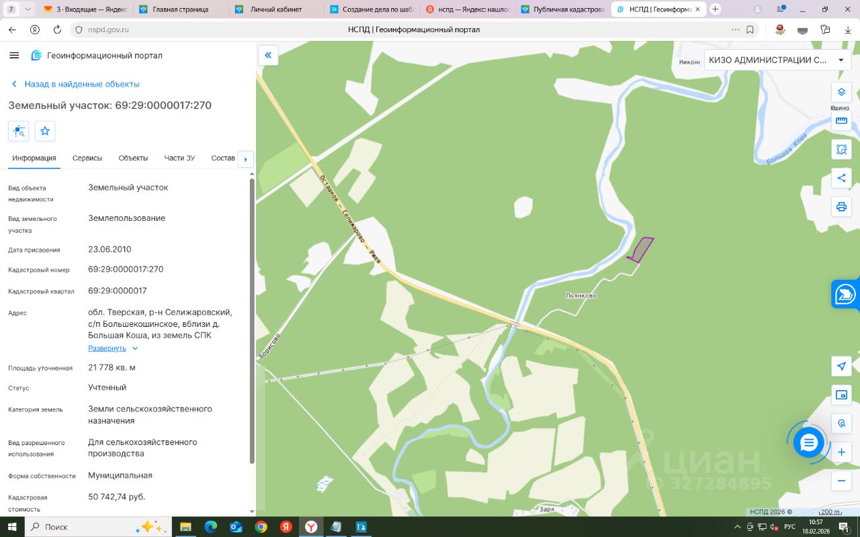Reload the page with refresh icon
The height and width of the screenshot is (537, 860).
[57, 30]
